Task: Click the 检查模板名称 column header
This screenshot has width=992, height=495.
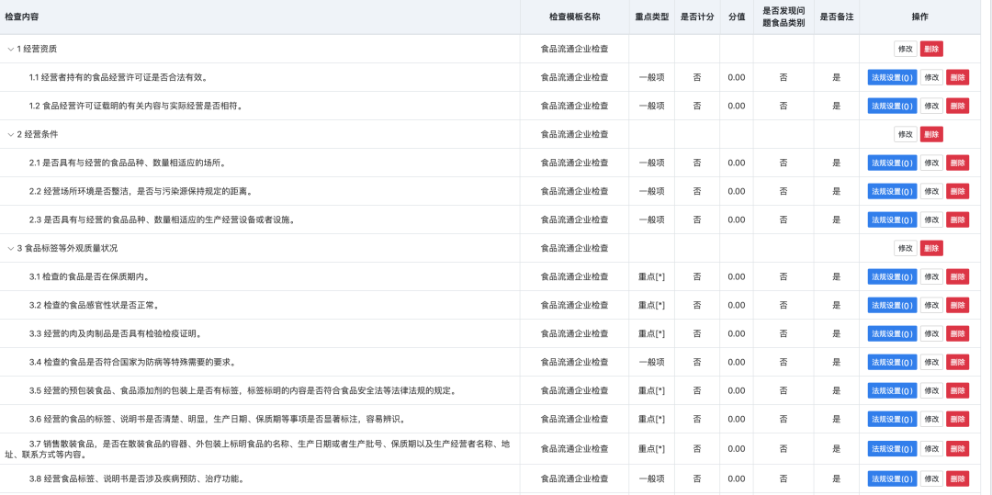Action: 574,17
